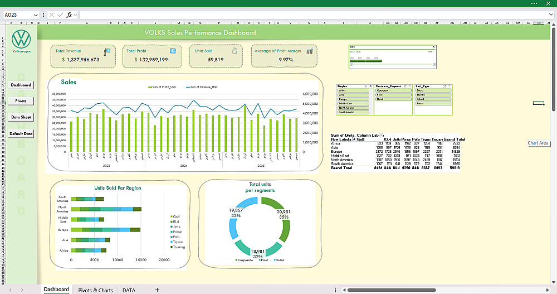Open the sheet tab bar options dots
This screenshot has height=294, width=557.
click(x=335, y=290)
